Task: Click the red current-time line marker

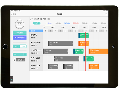Action: (x=86, y=51)
